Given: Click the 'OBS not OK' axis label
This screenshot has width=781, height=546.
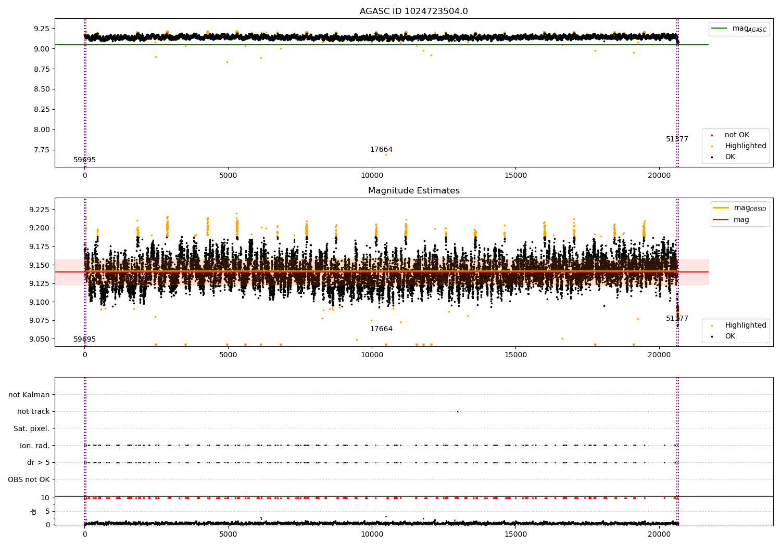Looking at the screenshot, I should coord(29,479).
